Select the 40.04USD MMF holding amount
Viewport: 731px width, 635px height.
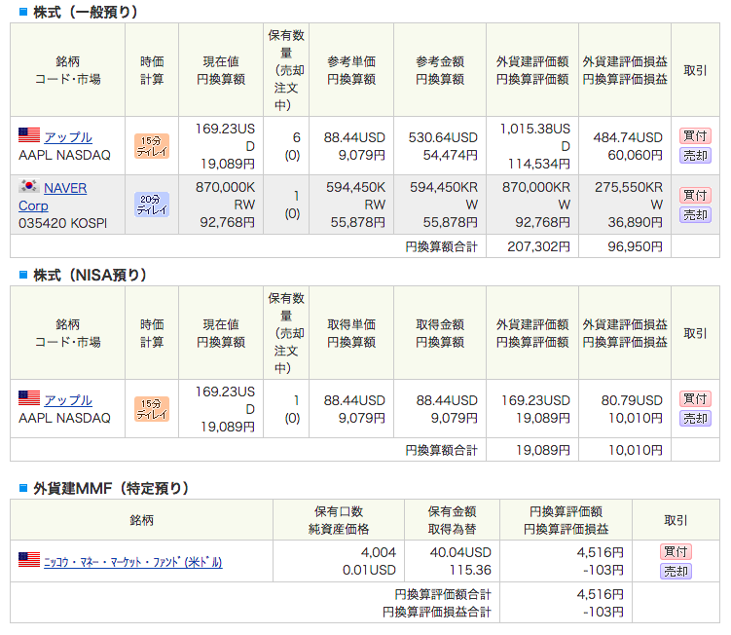(x=460, y=552)
